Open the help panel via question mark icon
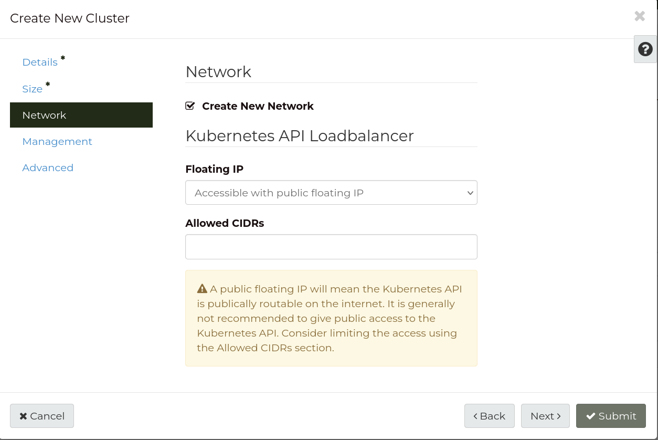 point(645,49)
